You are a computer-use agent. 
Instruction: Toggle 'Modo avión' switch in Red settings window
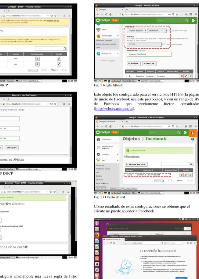[x=187, y=228]
